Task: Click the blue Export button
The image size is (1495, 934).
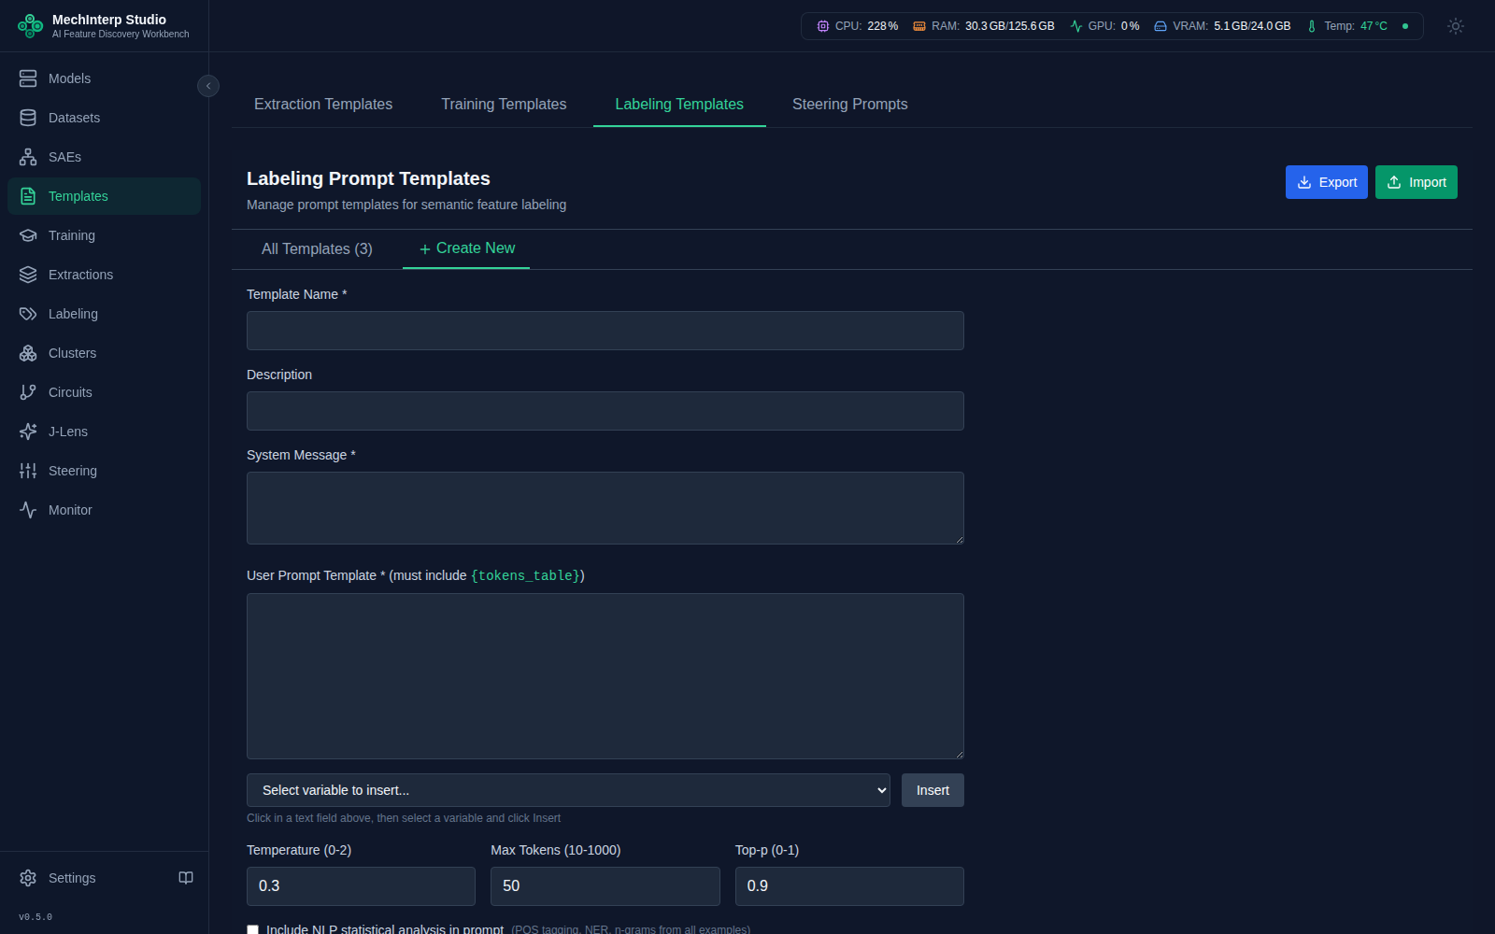Action: click(1327, 182)
